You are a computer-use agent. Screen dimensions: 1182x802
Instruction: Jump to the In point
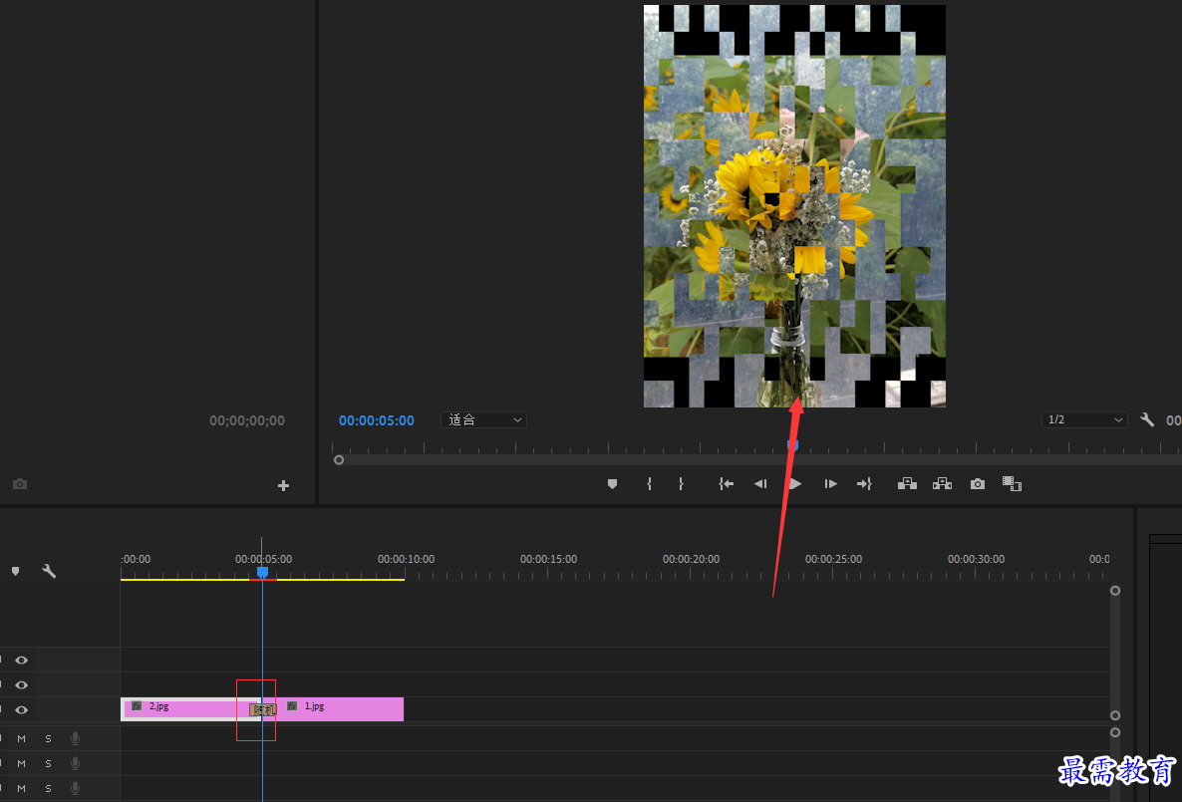726,484
